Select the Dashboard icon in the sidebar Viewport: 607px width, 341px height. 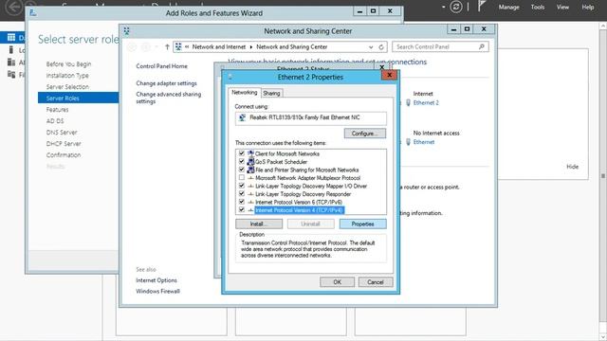pyautogui.click(x=11, y=37)
